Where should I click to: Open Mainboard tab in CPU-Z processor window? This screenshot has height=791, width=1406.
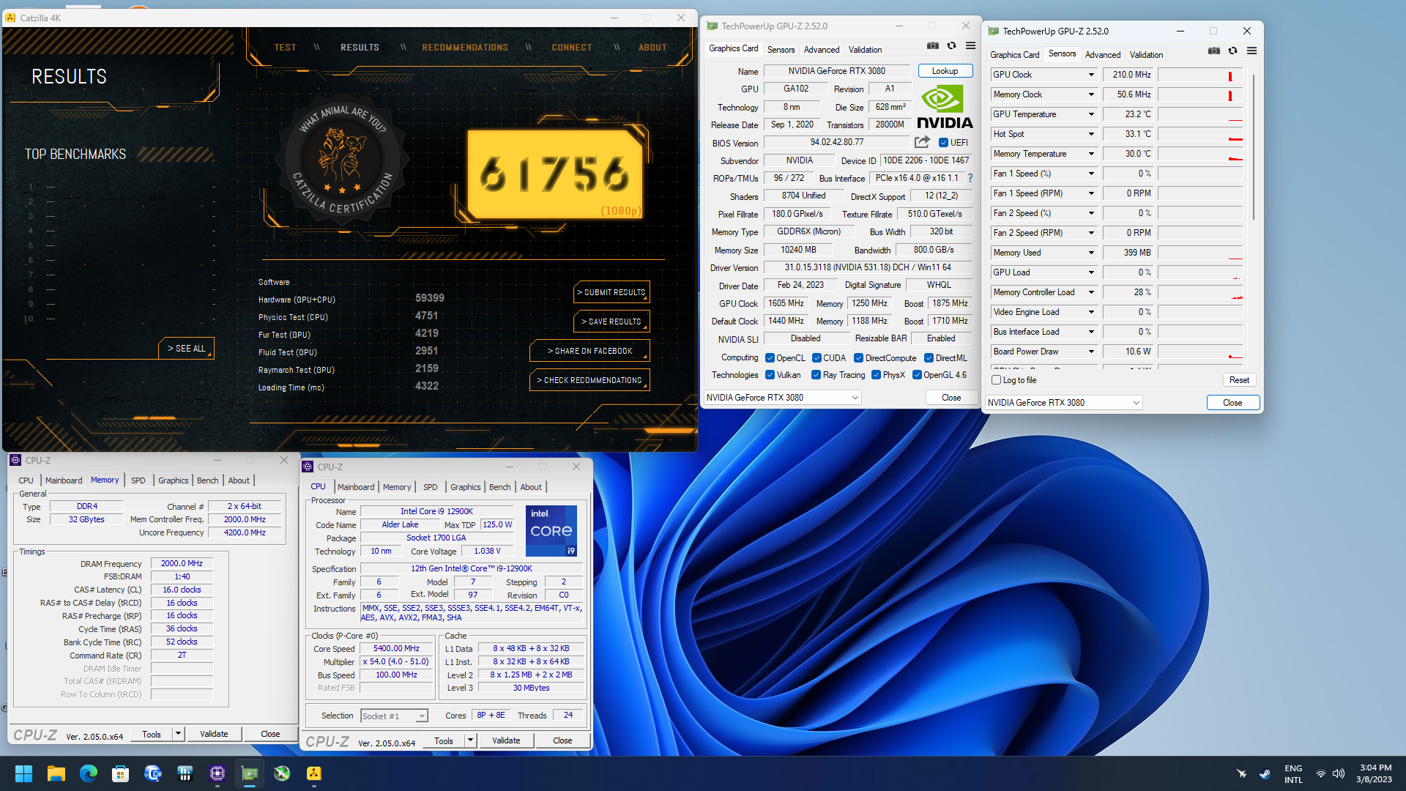(x=356, y=487)
